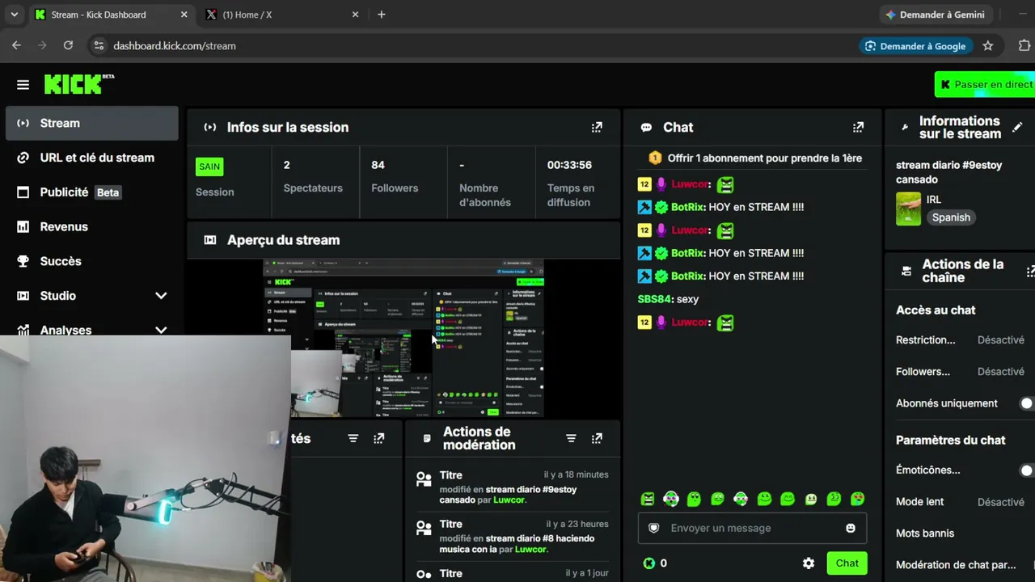The image size is (1035, 582).
Task: View site information icon in the address bar
Action: 98,46
